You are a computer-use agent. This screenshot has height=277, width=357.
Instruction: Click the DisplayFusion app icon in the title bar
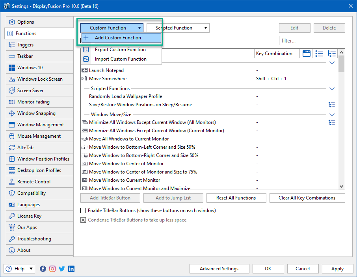click(7, 6)
